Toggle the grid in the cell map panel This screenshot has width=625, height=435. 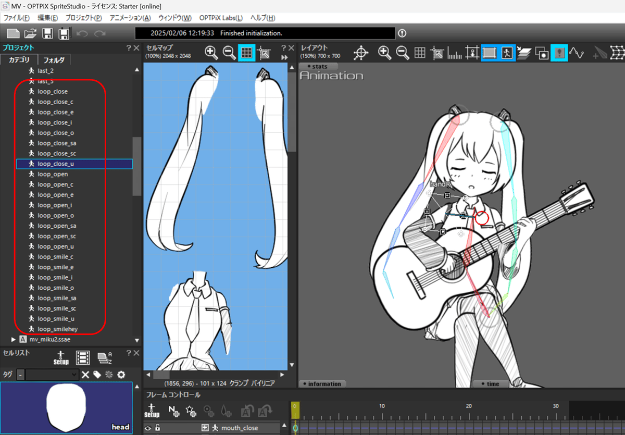click(246, 53)
